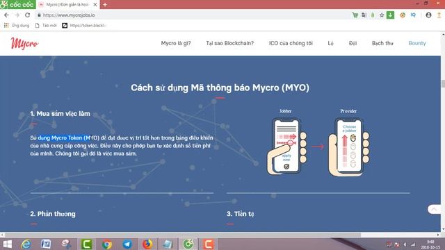Open the Tab mới bookmark
This screenshot has height=250, width=445.
point(46,26)
